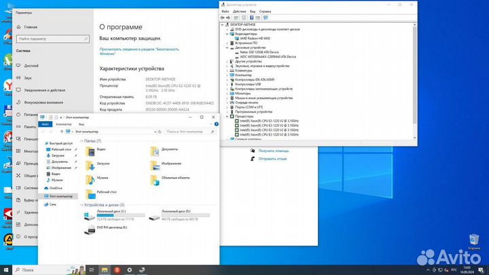489x275 pixels.
Task: Collapse the DESKTOP root node in Device Manager
Action: [222, 24]
